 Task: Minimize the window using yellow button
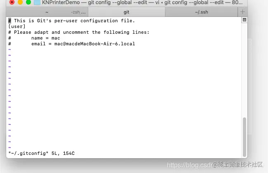pyautogui.click(x=20, y=2)
